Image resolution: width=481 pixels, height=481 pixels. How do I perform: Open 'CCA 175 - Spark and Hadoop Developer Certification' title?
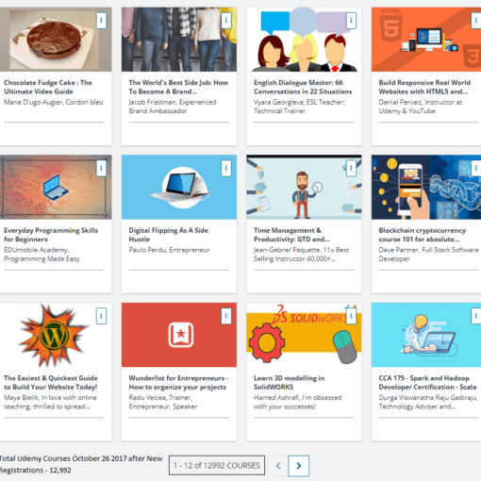click(427, 383)
